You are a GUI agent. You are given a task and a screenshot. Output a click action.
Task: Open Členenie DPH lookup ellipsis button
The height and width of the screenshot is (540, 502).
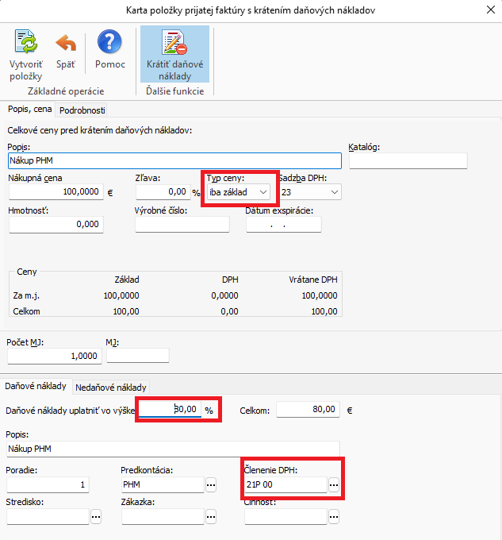pos(334,484)
